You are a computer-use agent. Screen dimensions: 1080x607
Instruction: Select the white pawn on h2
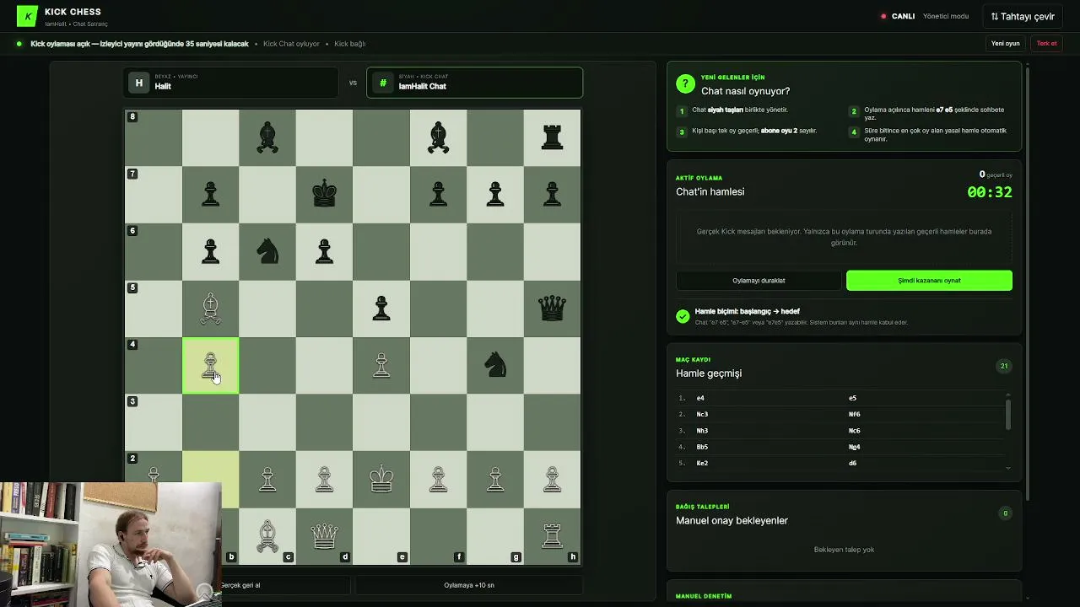click(552, 479)
